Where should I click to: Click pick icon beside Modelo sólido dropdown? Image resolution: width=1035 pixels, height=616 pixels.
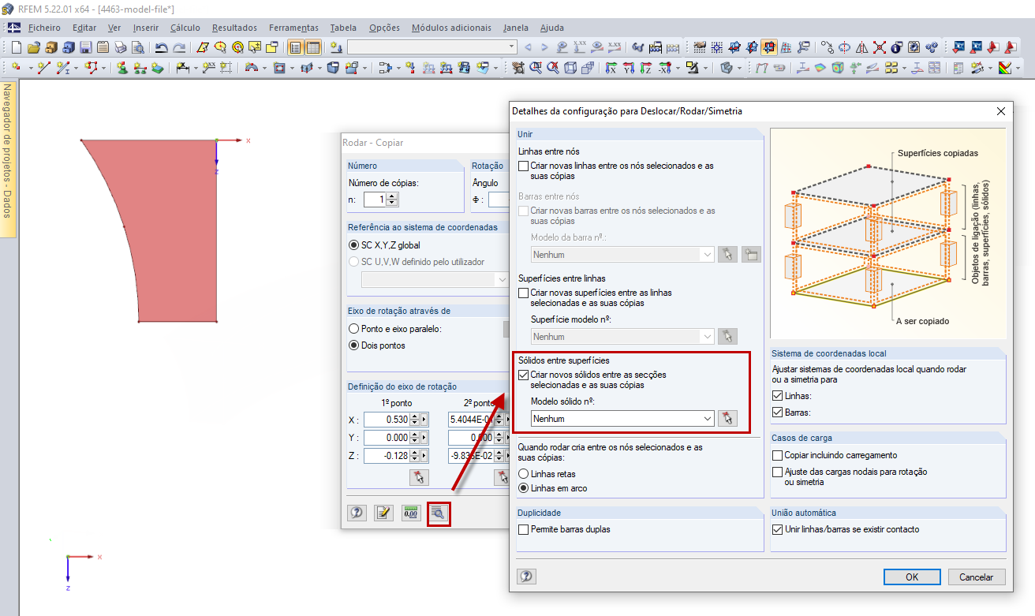pyautogui.click(x=727, y=419)
